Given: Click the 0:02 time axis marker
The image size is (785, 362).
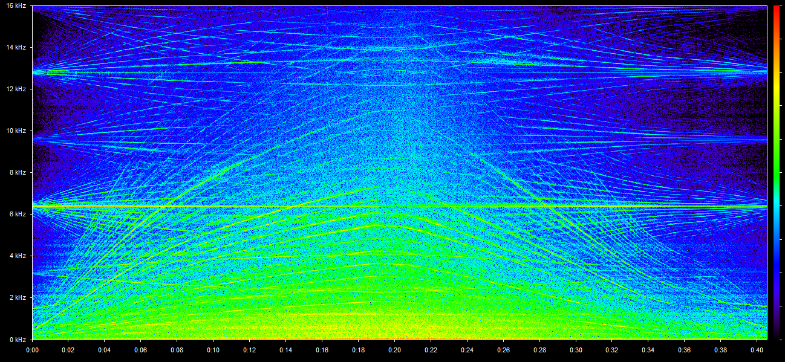Looking at the screenshot, I should [68, 350].
